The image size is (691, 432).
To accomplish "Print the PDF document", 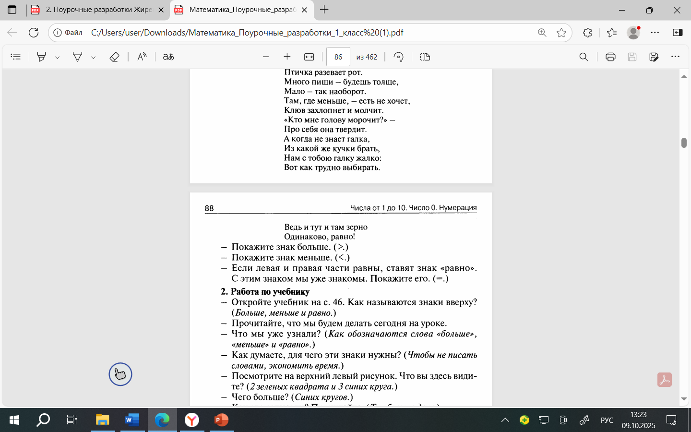I will pos(610,57).
